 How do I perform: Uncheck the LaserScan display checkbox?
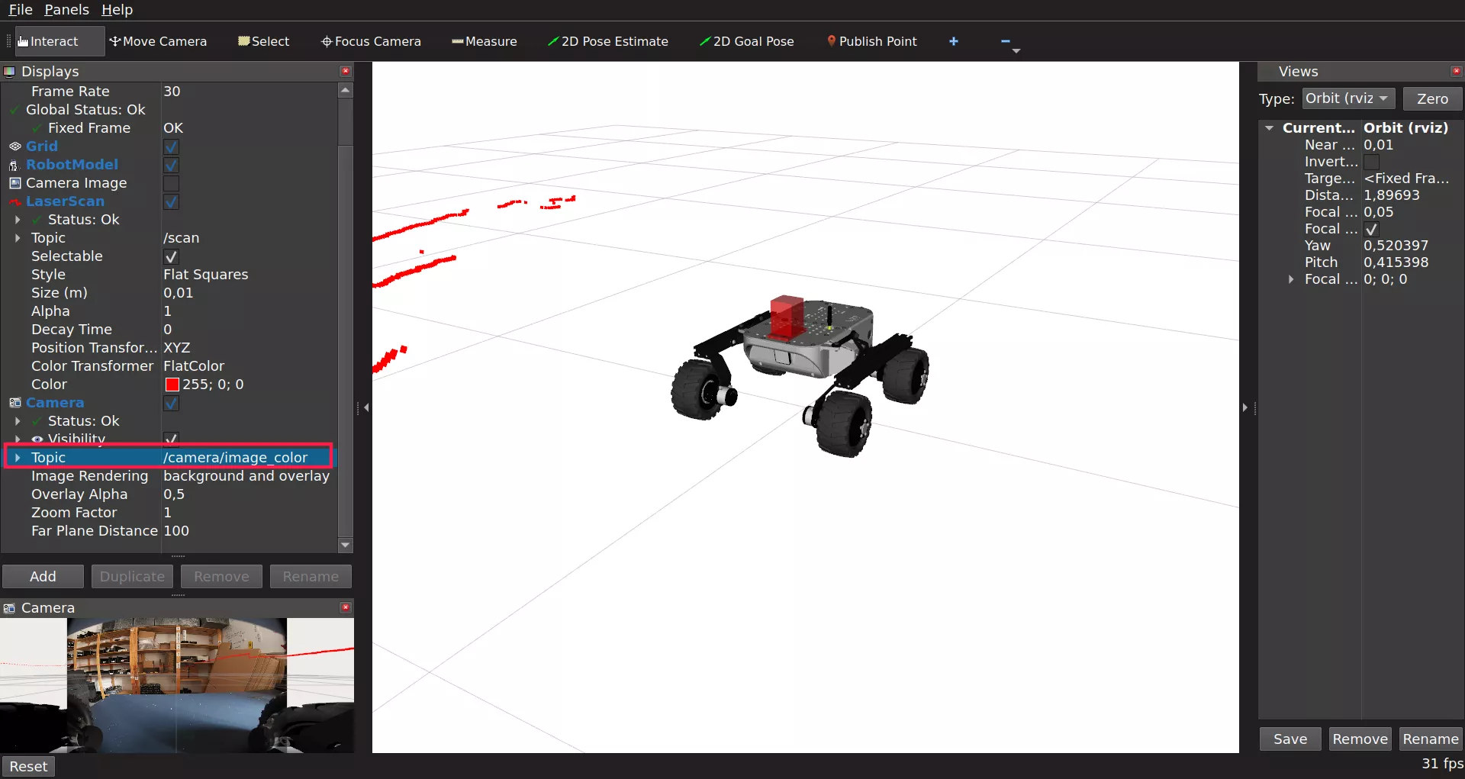tap(172, 201)
